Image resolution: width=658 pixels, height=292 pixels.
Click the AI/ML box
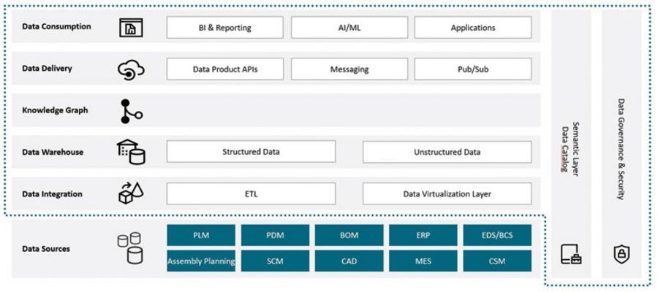coord(349,28)
